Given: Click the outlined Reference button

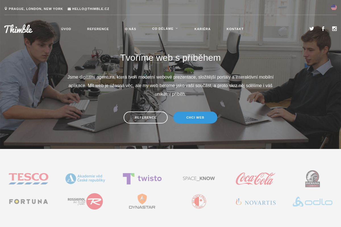Looking at the screenshot, I should click(145, 117).
